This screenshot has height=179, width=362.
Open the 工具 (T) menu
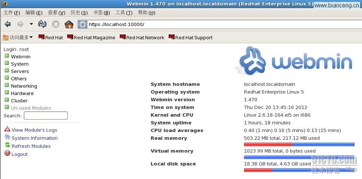[124, 12]
